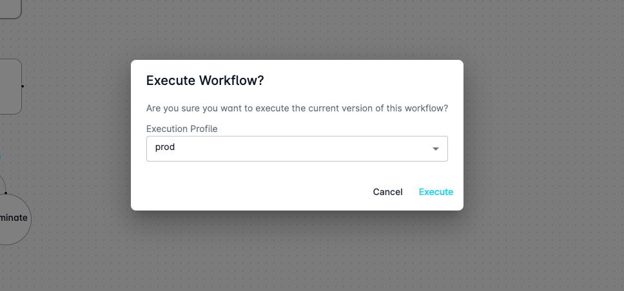This screenshot has width=624, height=291.
Task: Click the execution confirmation question text
Action: point(297,108)
